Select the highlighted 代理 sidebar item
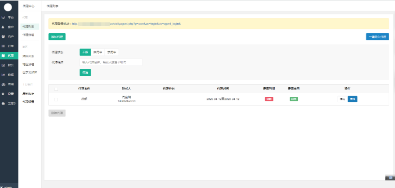The height and width of the screenshot is (188, 395). pyautogui.click(x=9, y=56)
